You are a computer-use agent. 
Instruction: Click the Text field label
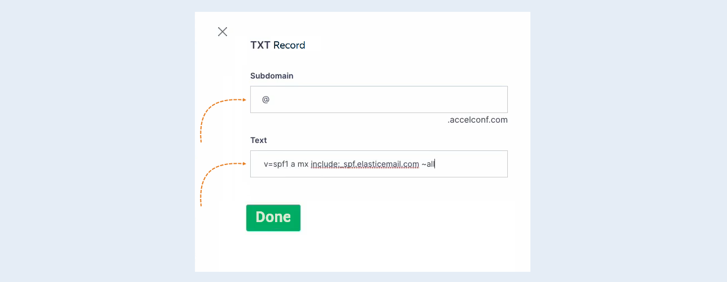pyautogui.click(x=259, y=140)
